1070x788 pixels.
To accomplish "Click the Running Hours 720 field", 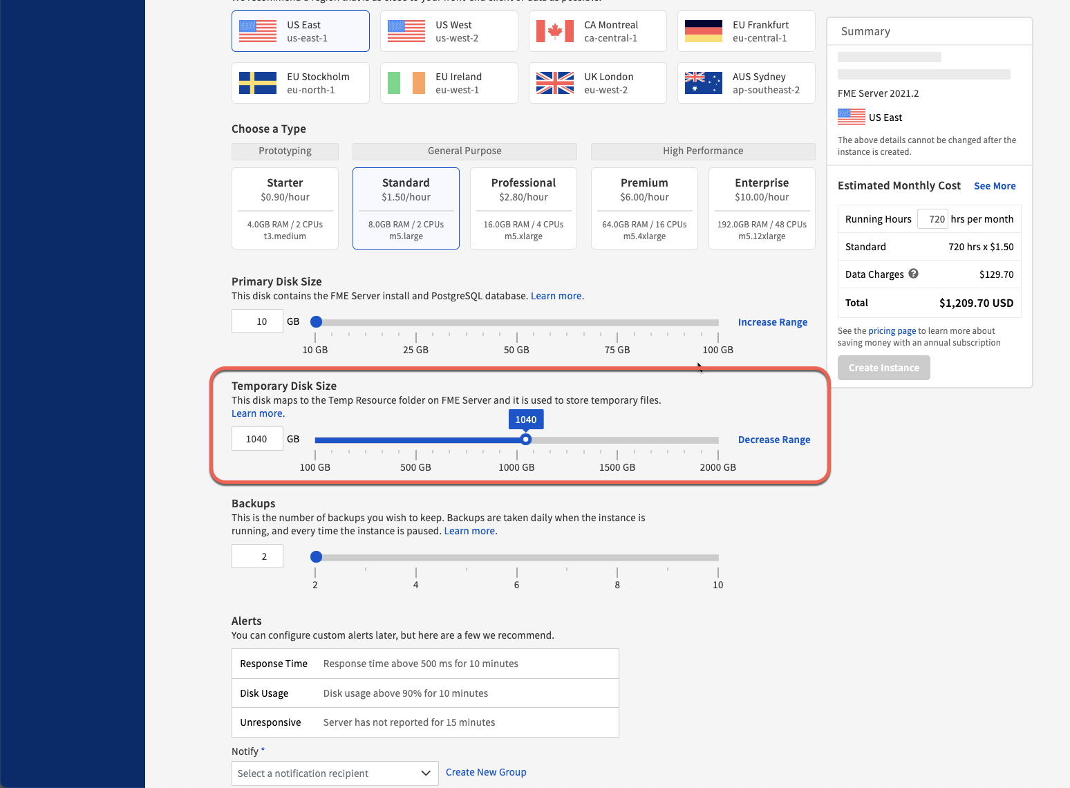I will (932, 219).
